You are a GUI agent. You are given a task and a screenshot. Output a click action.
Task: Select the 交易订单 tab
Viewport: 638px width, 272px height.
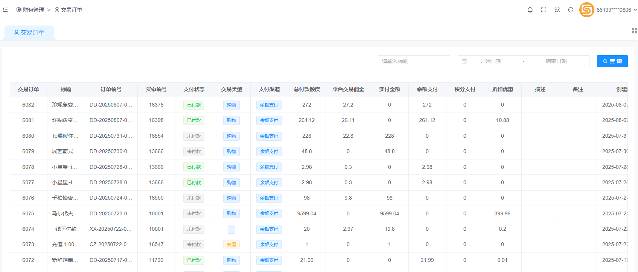coord(29,33)
